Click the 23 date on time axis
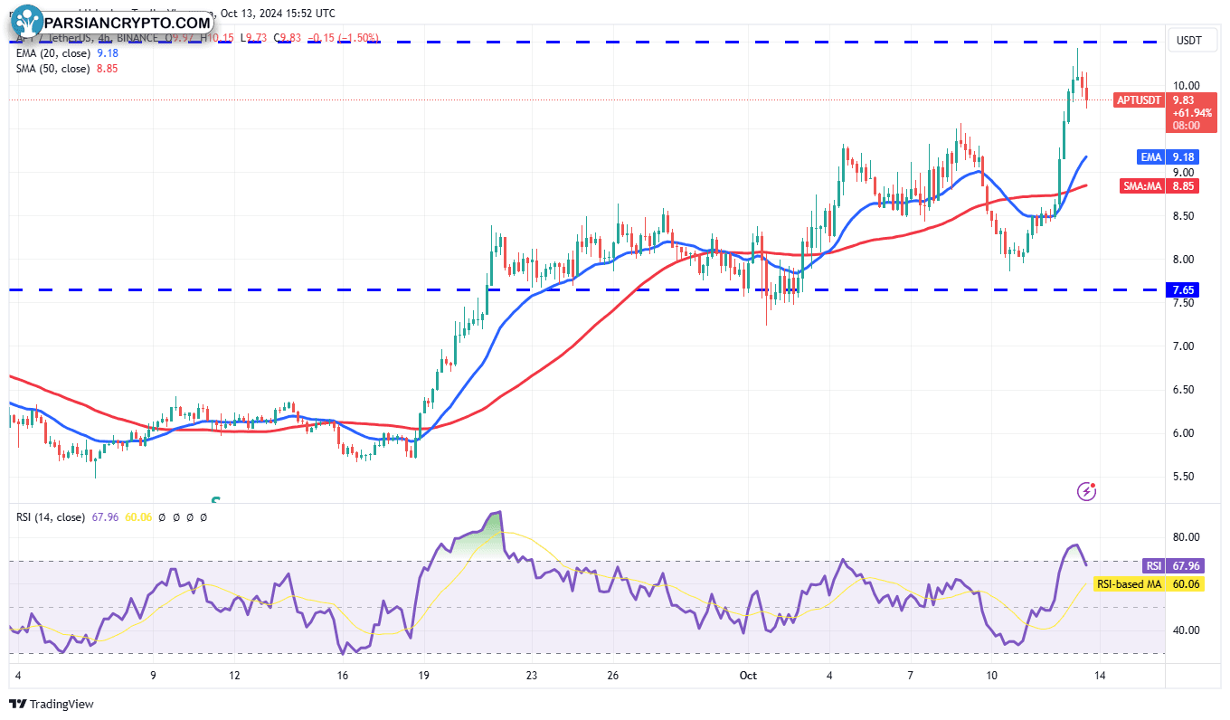Viewport: 1230px width, 720px height. tap(532, 676)
